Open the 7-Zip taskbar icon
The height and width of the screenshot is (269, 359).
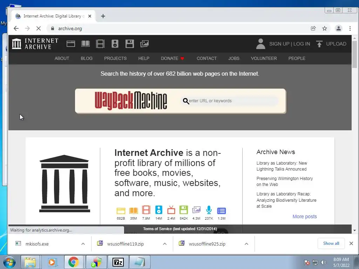(118, 262)
